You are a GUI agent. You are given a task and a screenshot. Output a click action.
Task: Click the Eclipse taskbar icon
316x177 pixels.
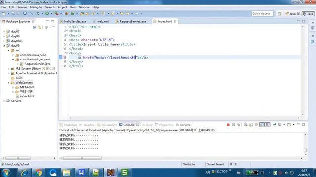click(110, 173)
